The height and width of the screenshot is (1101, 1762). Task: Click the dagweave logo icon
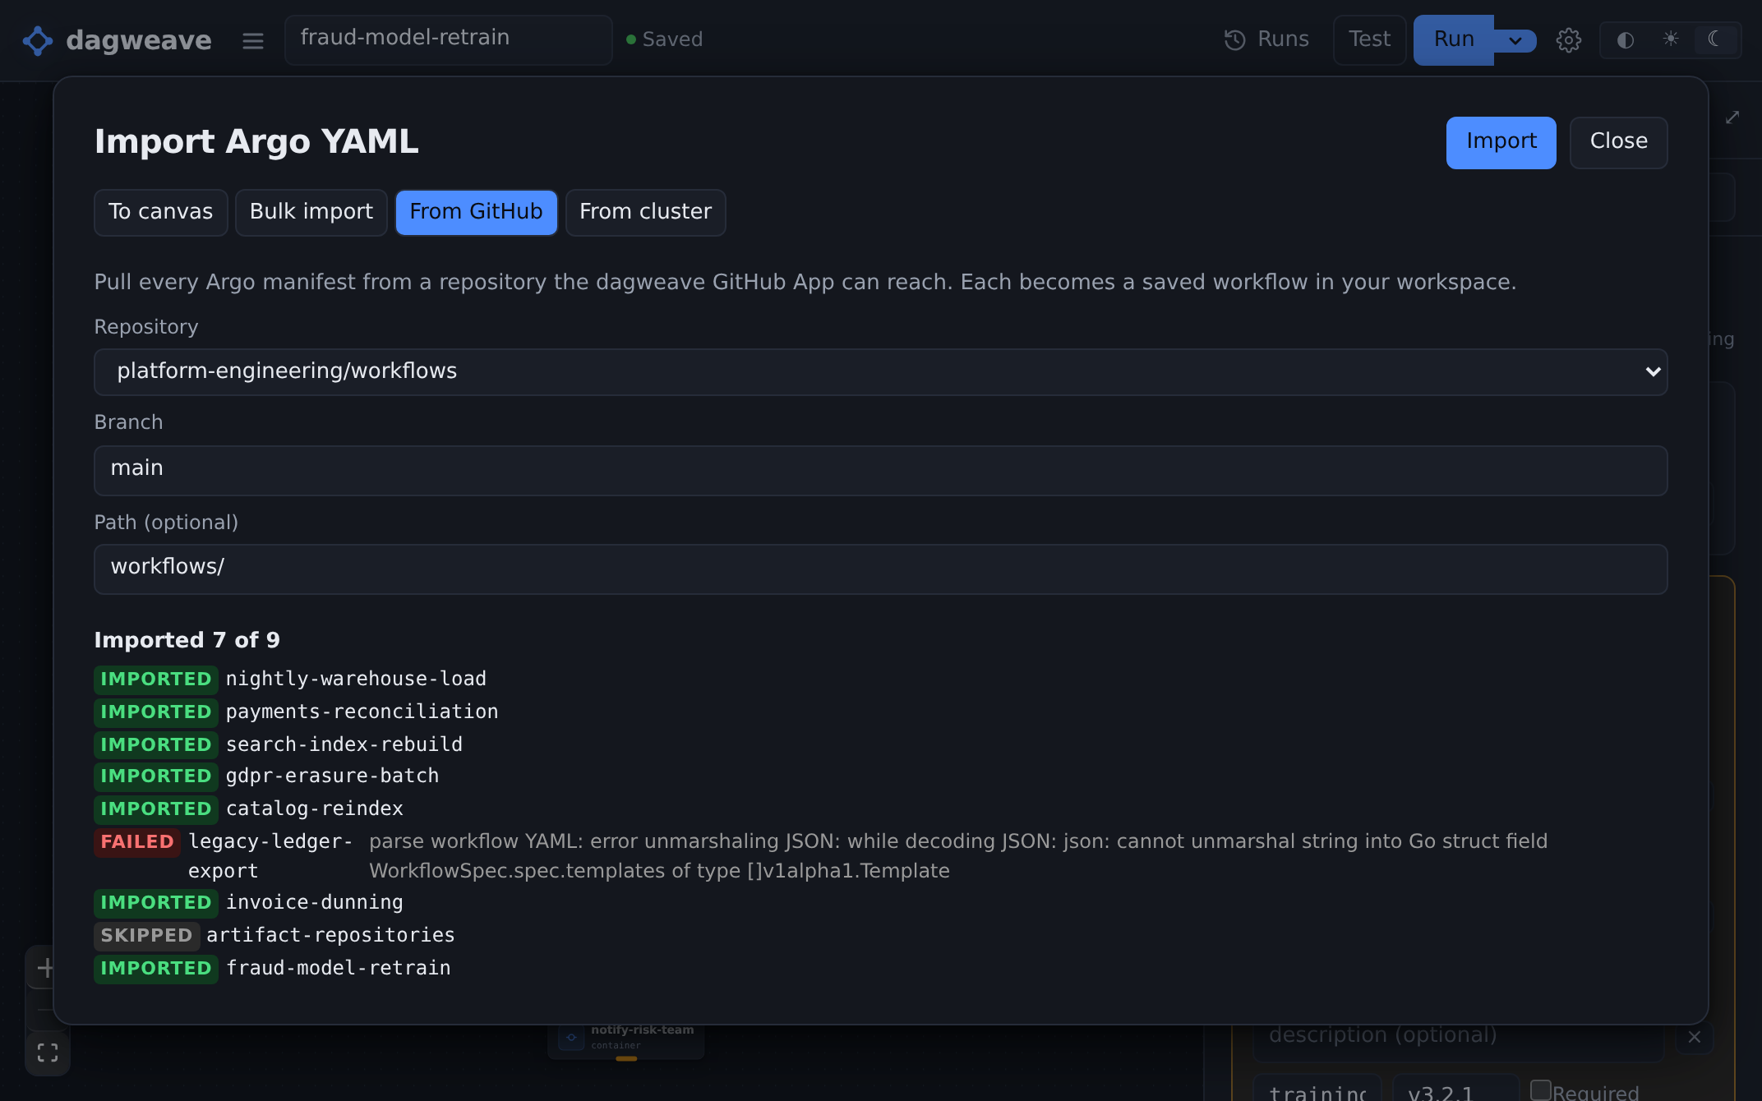[x=38, y=40]
